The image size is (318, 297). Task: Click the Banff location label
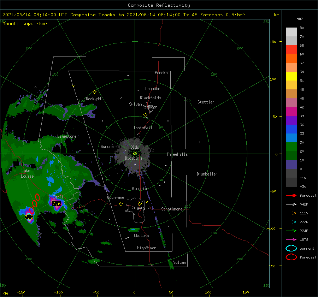tap(58, 197)
